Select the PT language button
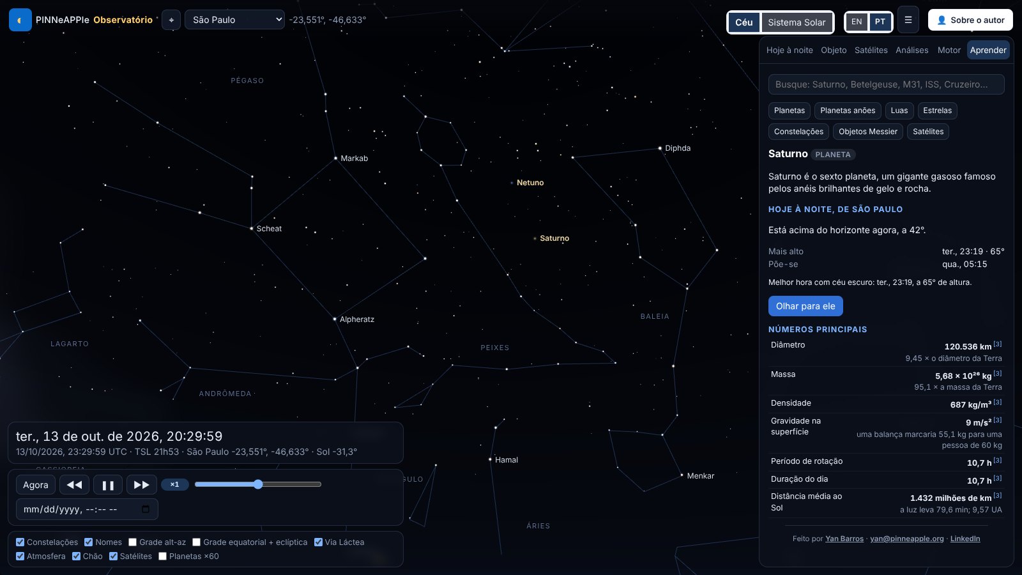Viewport: 1022px width, 575px height. pyautogui.click(x=880, y=22)
